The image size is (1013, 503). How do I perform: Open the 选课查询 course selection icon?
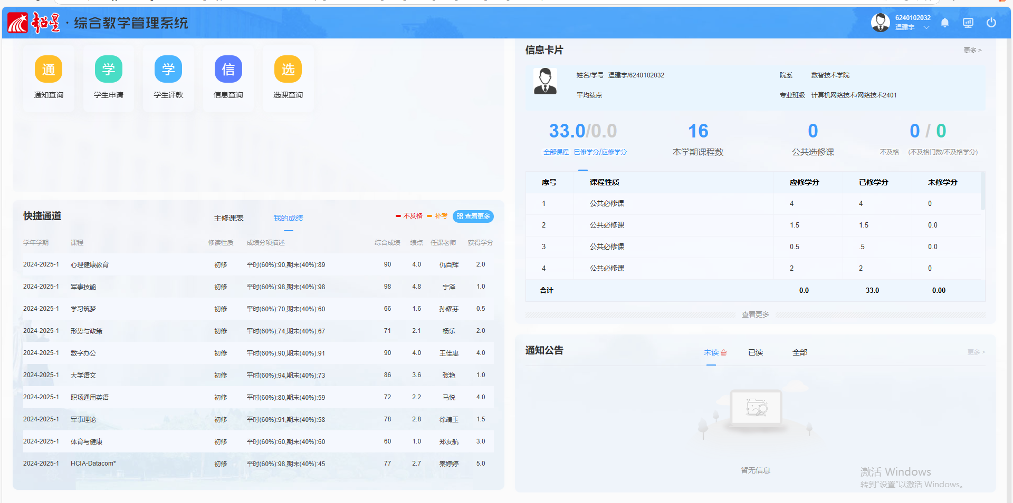tap(288, 70)
